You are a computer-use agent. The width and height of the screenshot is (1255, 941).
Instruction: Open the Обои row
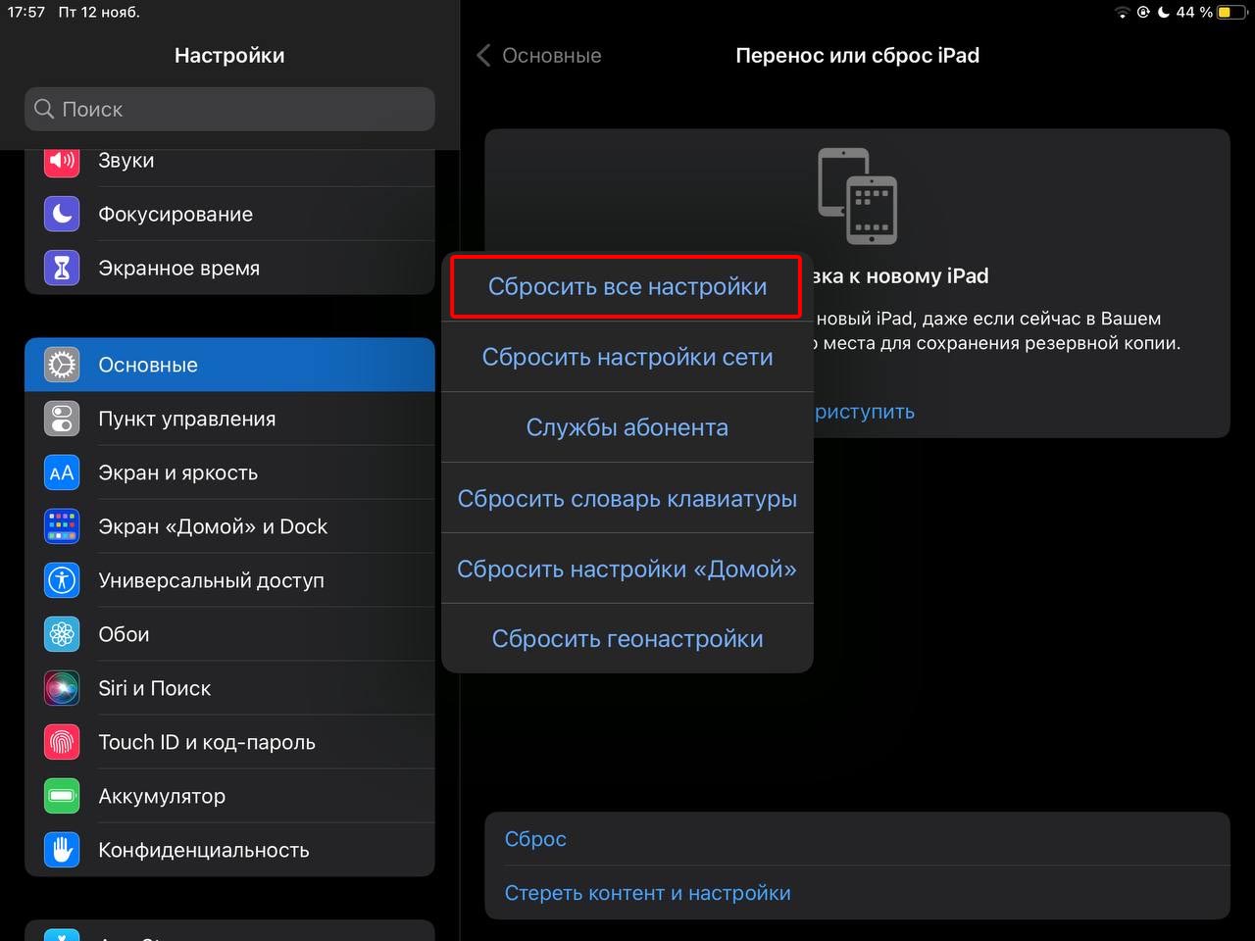229,634
